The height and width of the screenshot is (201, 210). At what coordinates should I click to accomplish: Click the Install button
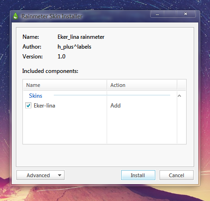138,175
